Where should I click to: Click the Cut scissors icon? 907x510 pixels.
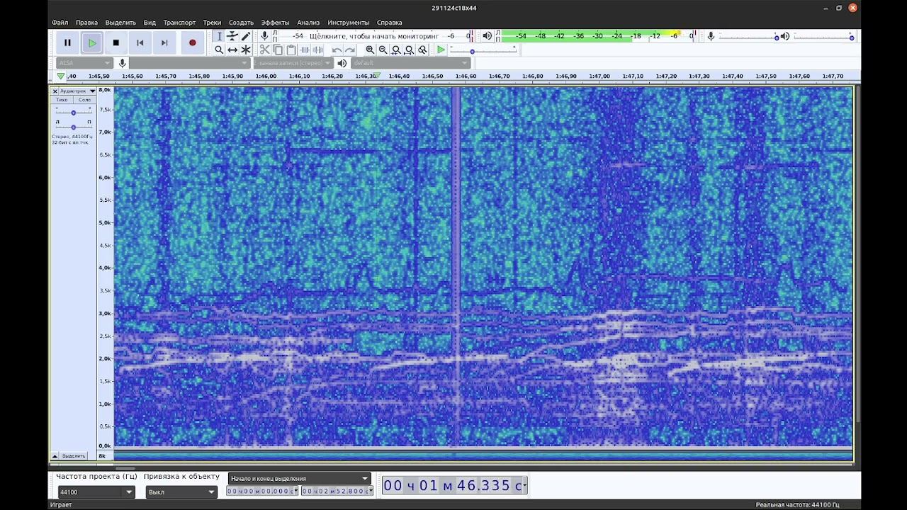264,50
